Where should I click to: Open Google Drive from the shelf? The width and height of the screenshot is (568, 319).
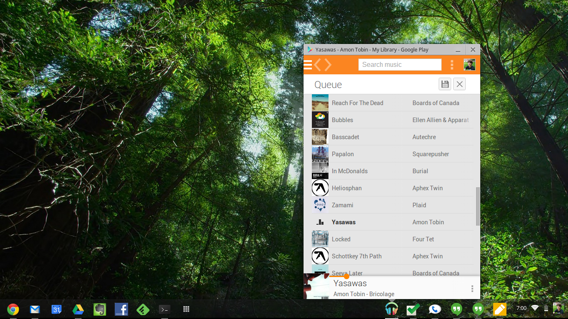(x=78, y=309)
